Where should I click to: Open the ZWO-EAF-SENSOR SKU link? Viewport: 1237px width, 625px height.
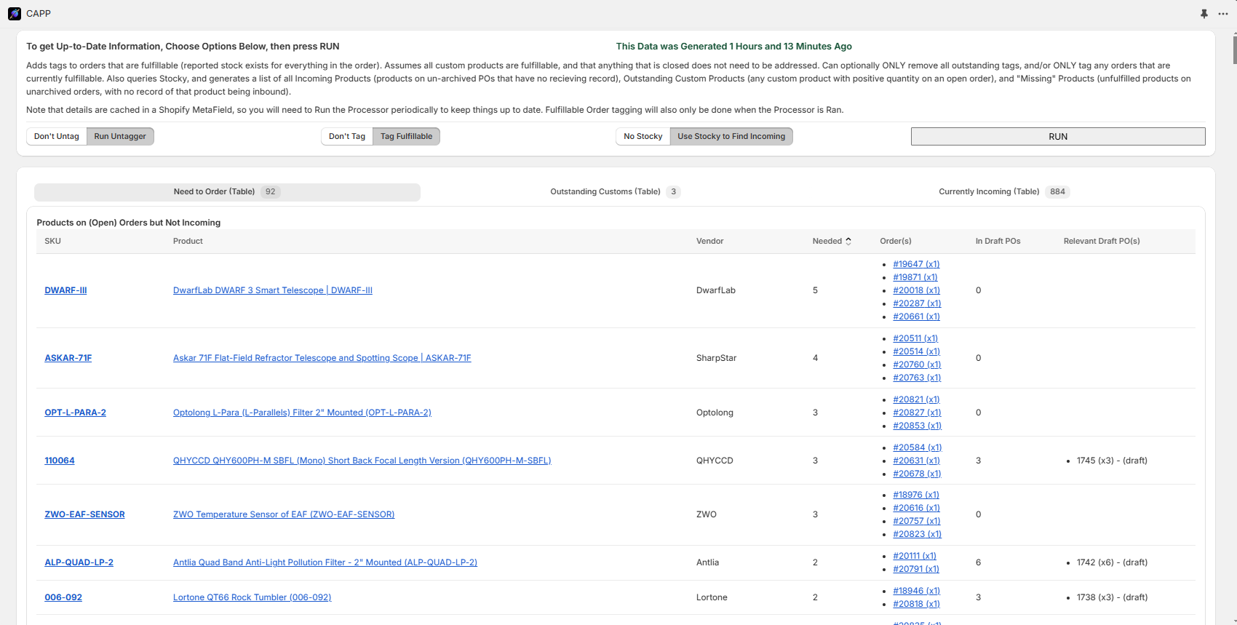coord(85,514)
